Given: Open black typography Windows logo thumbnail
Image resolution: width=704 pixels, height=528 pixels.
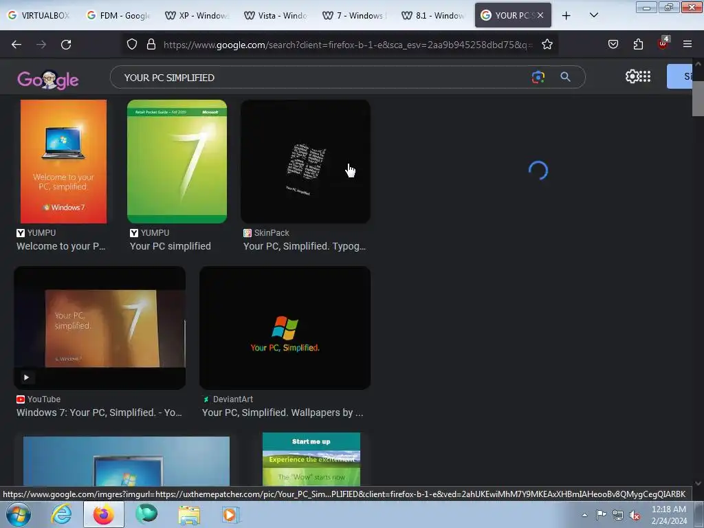Looking at the screenshot, I should point(305,162).
